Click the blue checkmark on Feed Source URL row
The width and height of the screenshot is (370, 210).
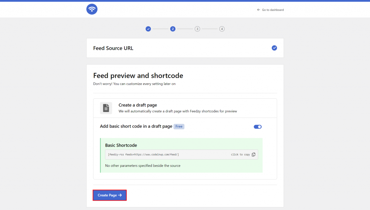tap(274, 48)
